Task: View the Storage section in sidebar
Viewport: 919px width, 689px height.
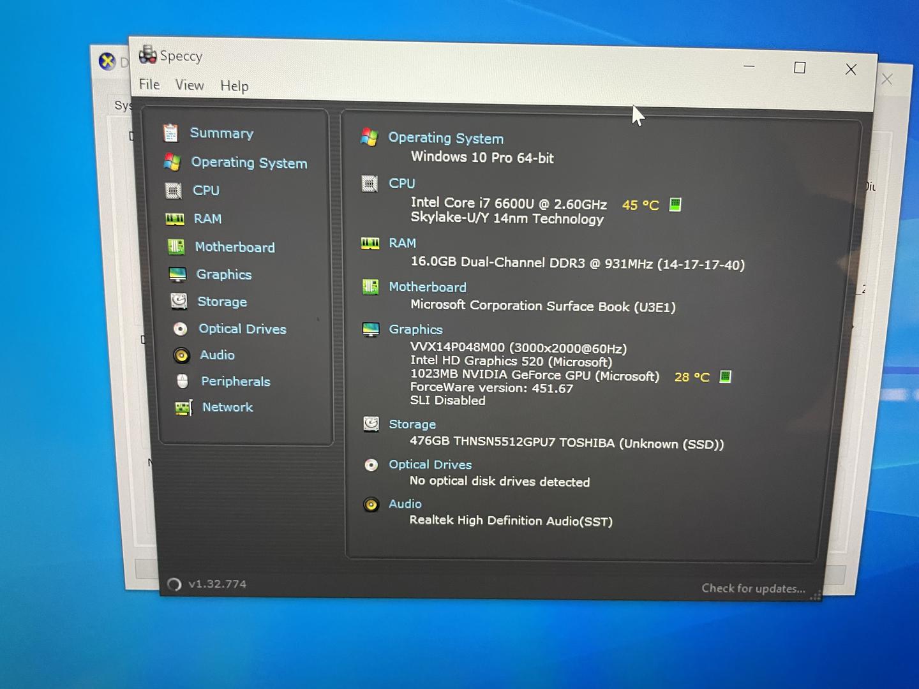Action: [x=222, y=302]
